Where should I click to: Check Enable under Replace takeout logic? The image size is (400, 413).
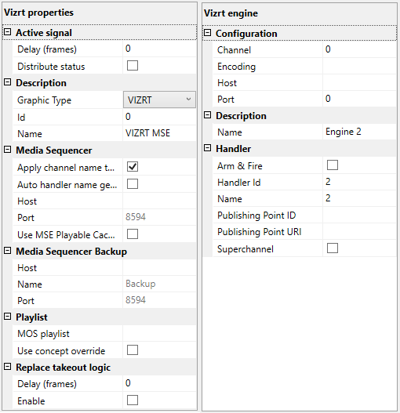coord(133,400)
